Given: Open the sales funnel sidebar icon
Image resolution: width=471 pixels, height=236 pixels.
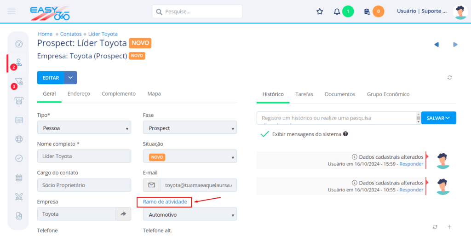Looking at the screenshot, I should (19, 82).
